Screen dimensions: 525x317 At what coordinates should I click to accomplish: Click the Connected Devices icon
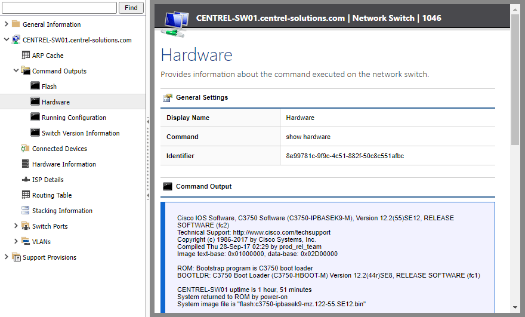pyautogui.click(x=26, y=149)
